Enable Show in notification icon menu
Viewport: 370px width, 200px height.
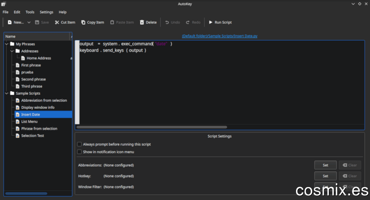click(80, 152)
